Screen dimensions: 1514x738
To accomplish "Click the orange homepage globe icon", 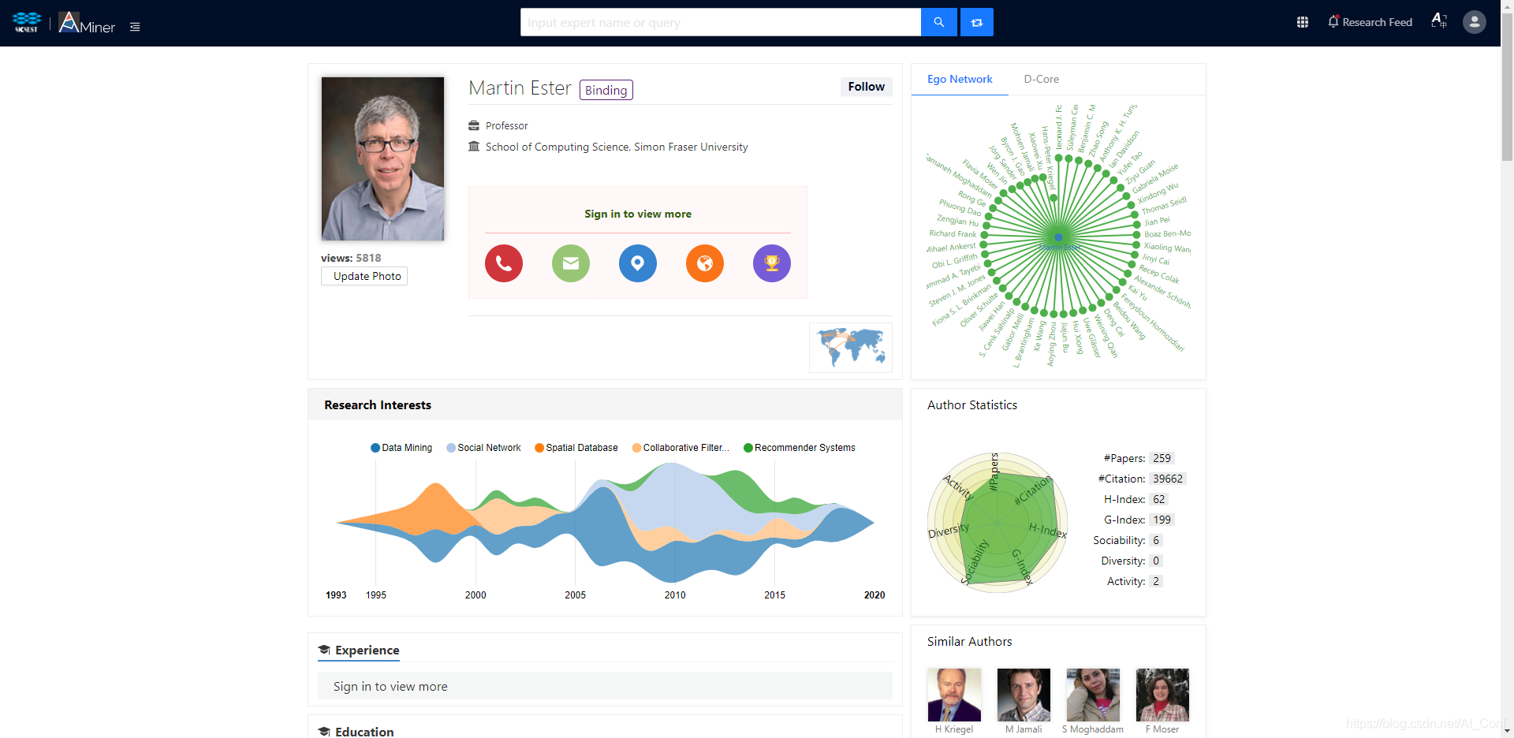I will [705, 263].
